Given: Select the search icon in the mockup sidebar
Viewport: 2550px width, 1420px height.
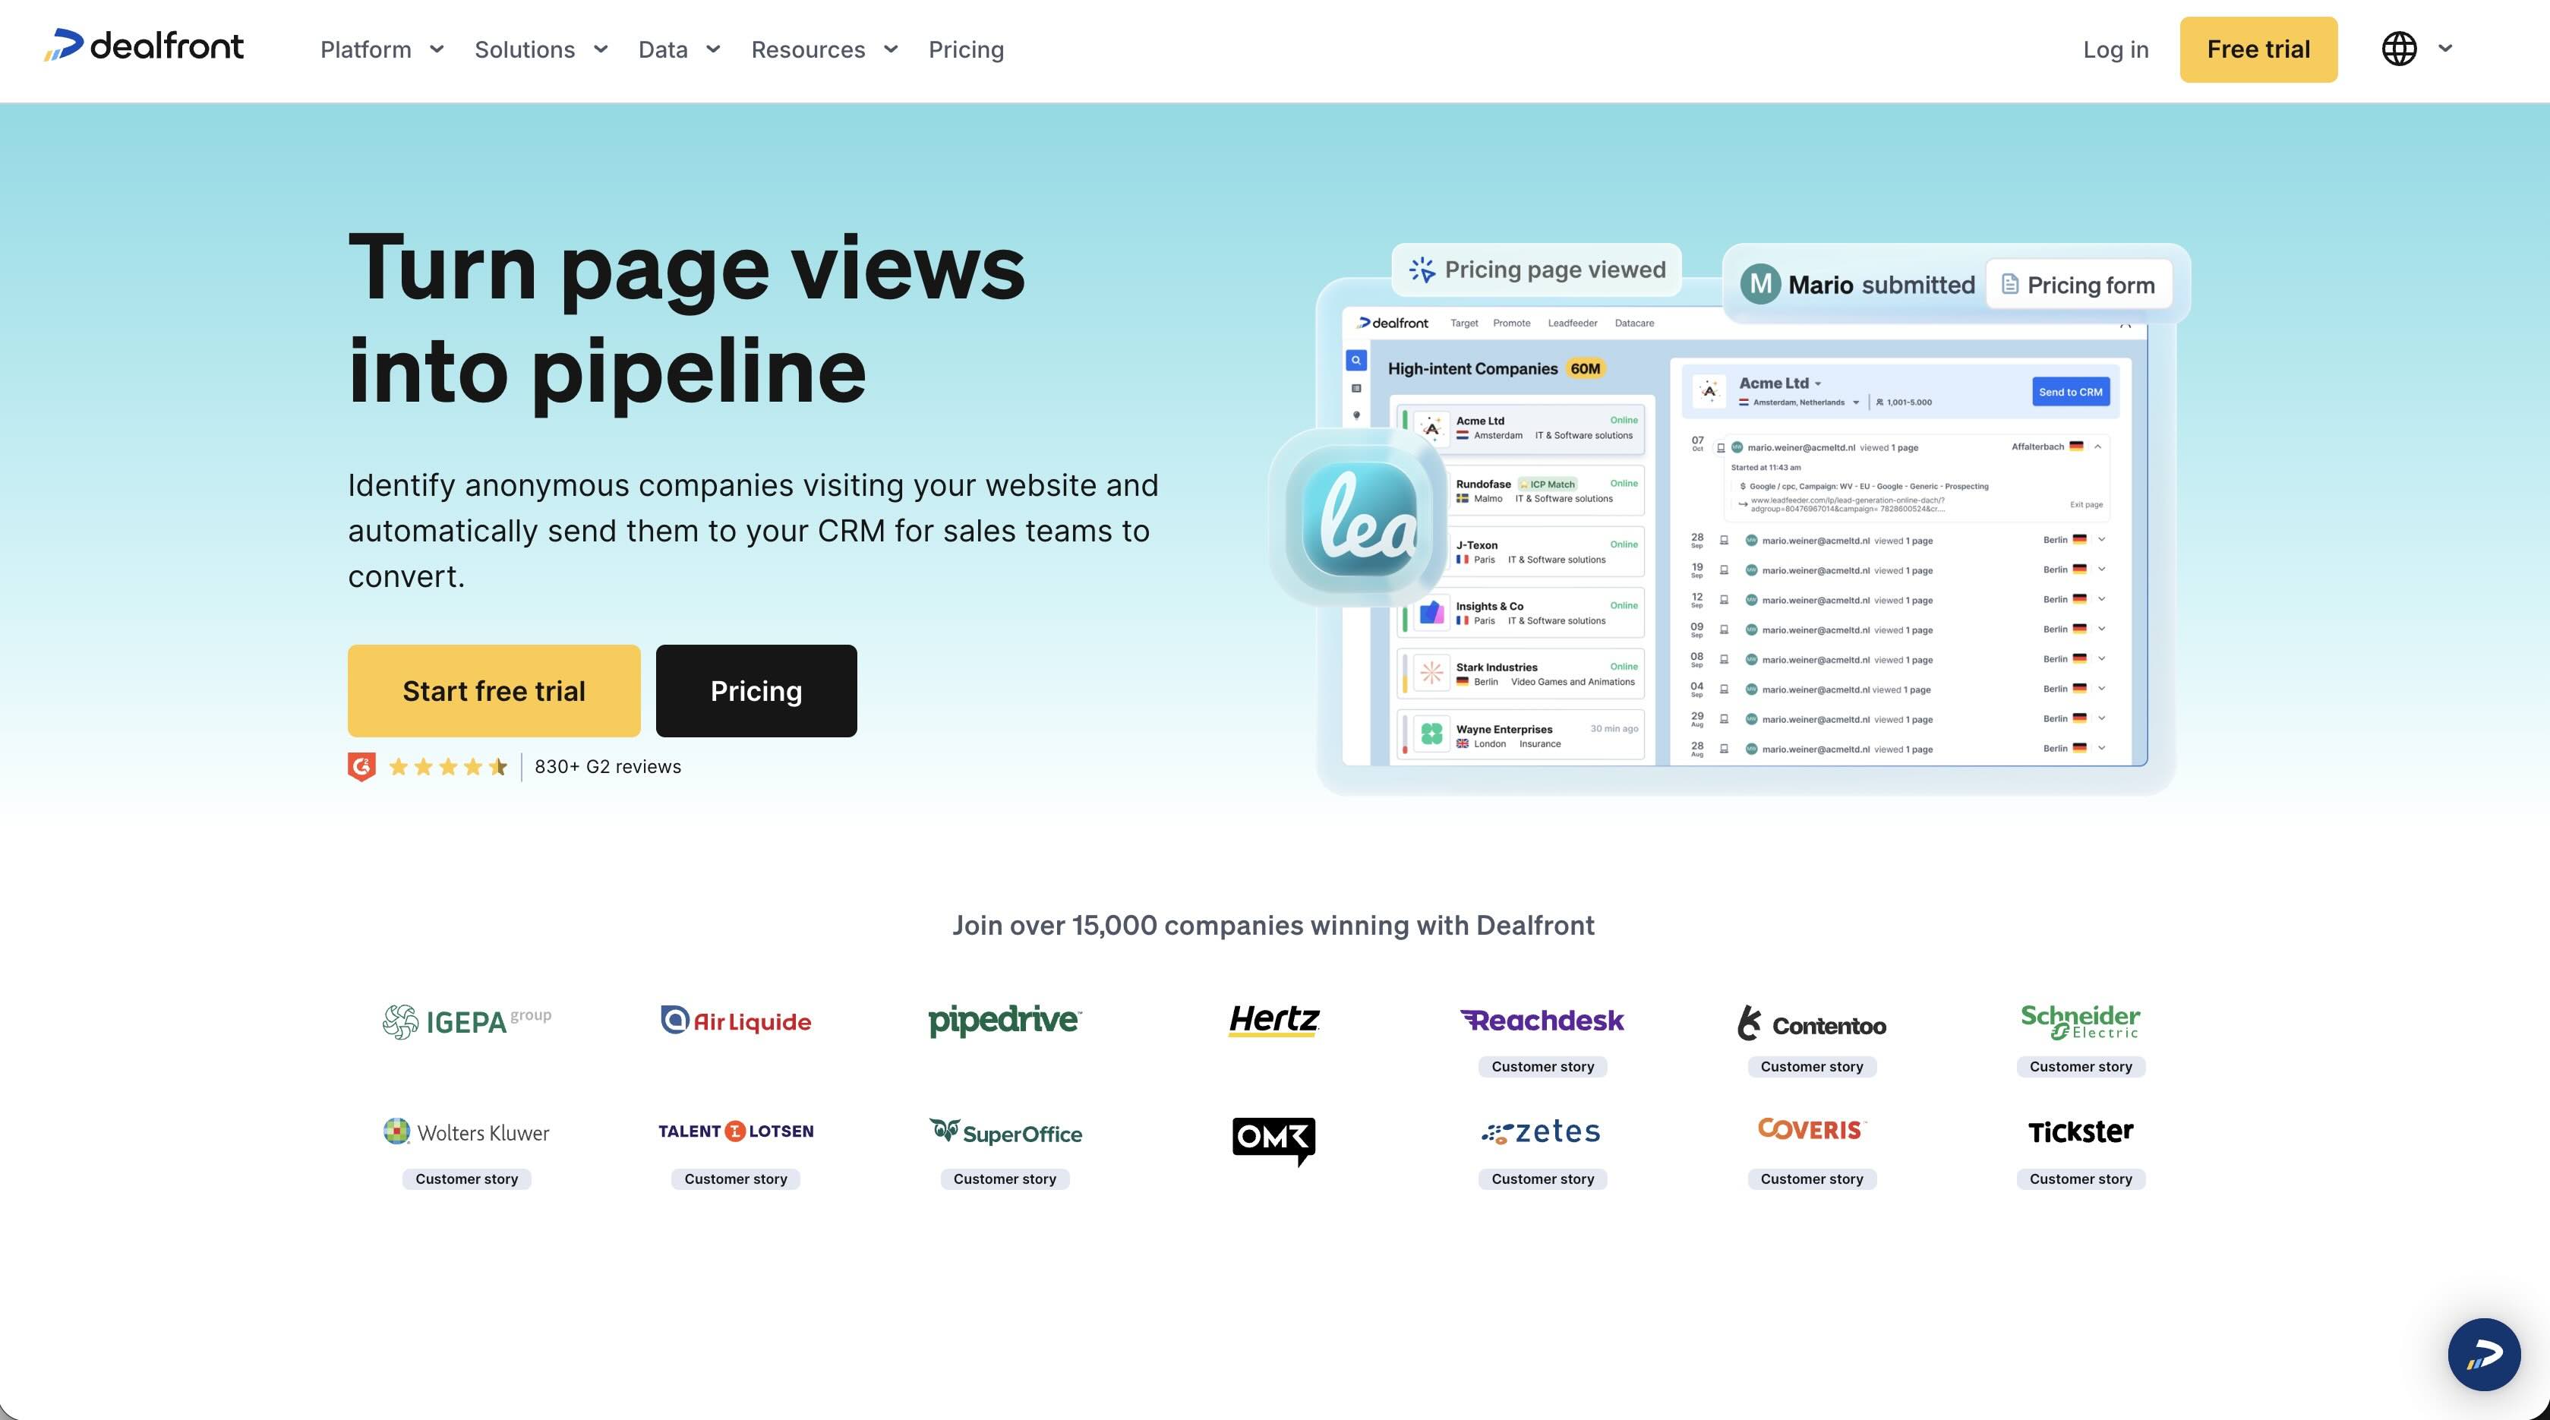Looking at the screenshot, I should 1357,360.
